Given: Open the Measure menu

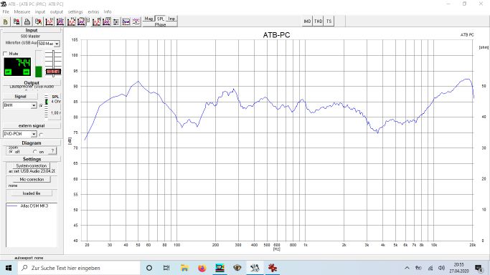Looking at the screenshot, I should [x=22, y=11].
